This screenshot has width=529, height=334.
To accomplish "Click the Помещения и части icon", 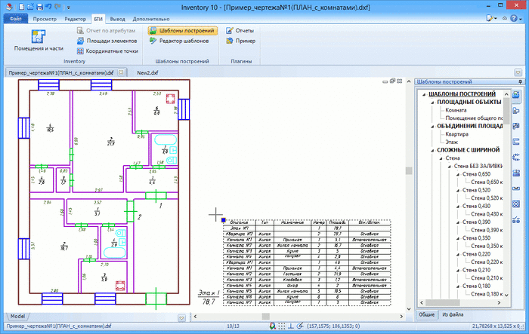I will [39, 38].
